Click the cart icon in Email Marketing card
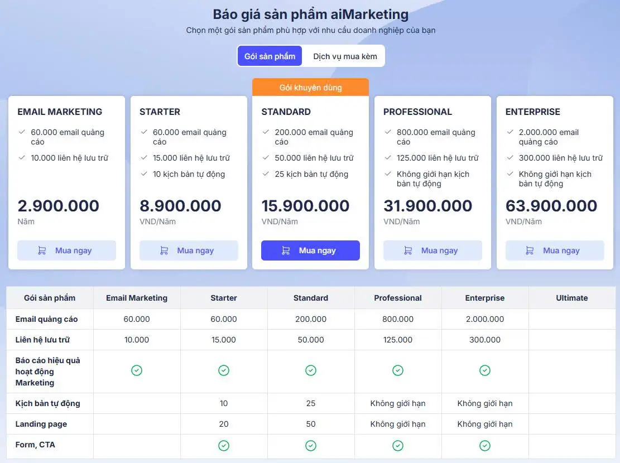Image resolution: width=620 pixels, height=463 pixels. pyautogui.click(x=42, y=250)
